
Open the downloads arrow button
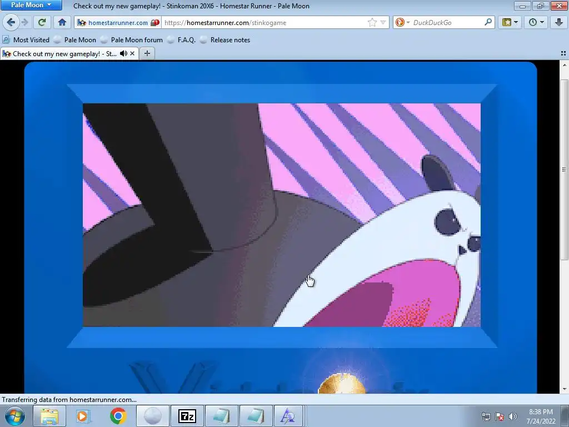point(559,22)
